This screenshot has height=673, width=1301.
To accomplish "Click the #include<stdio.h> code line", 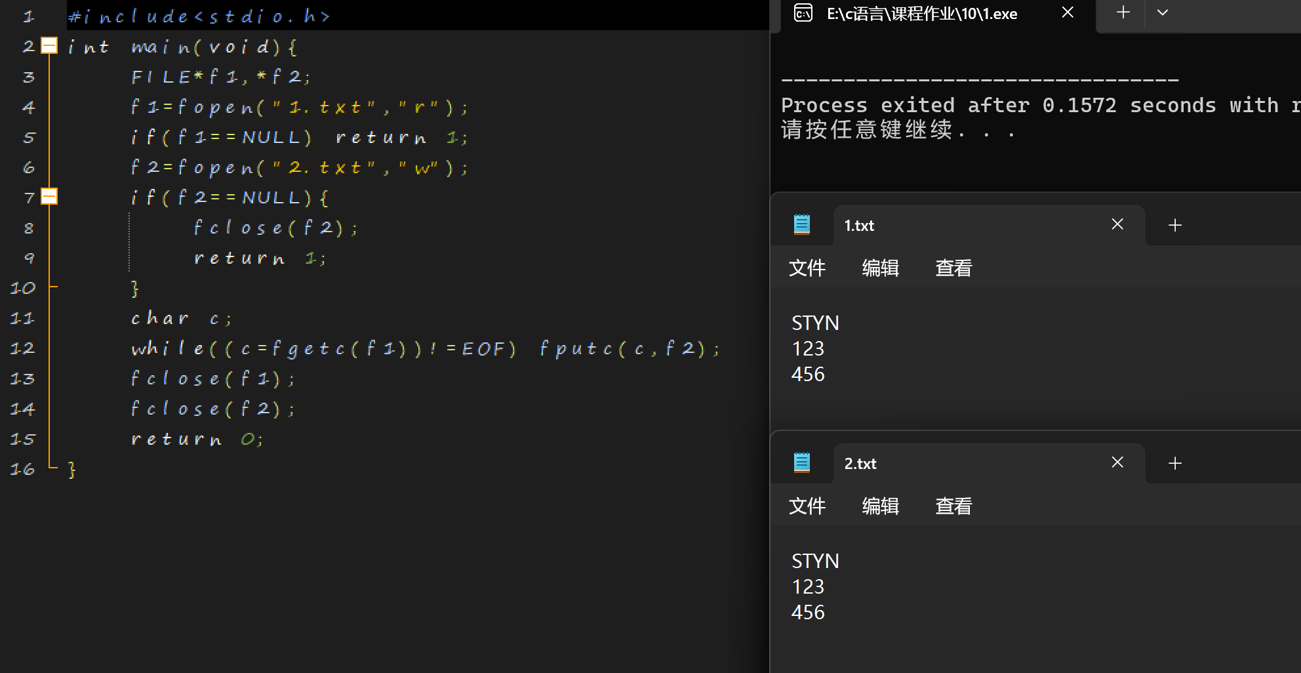I will (199, 16).
